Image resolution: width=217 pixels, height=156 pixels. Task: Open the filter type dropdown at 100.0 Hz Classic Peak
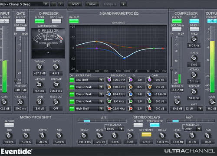pyautogui.click(x=101, y=87)
